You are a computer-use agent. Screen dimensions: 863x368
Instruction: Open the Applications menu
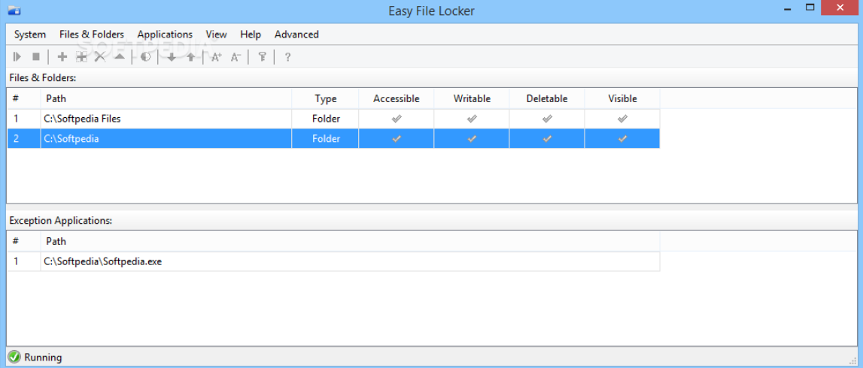tap(165, 35)
